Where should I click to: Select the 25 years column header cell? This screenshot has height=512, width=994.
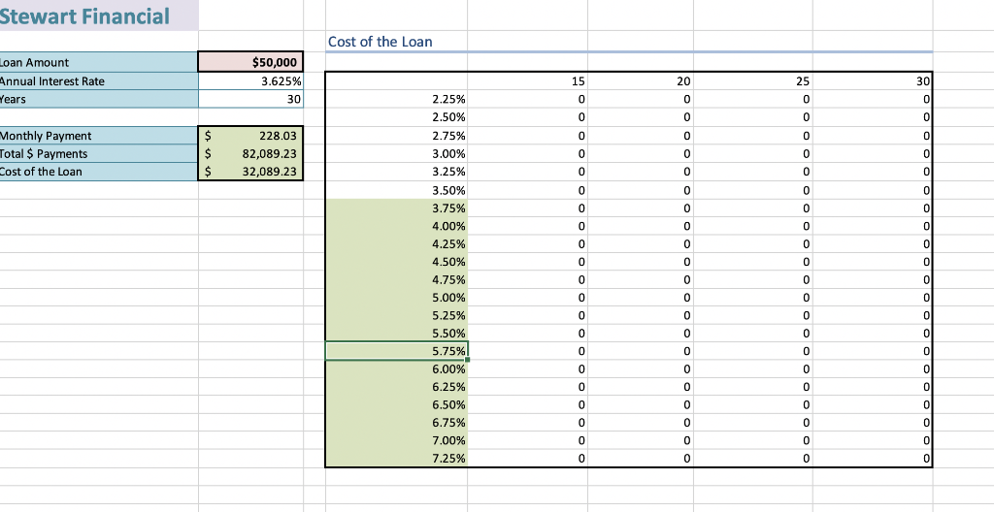pyautogui.click(x=753, y=81)
